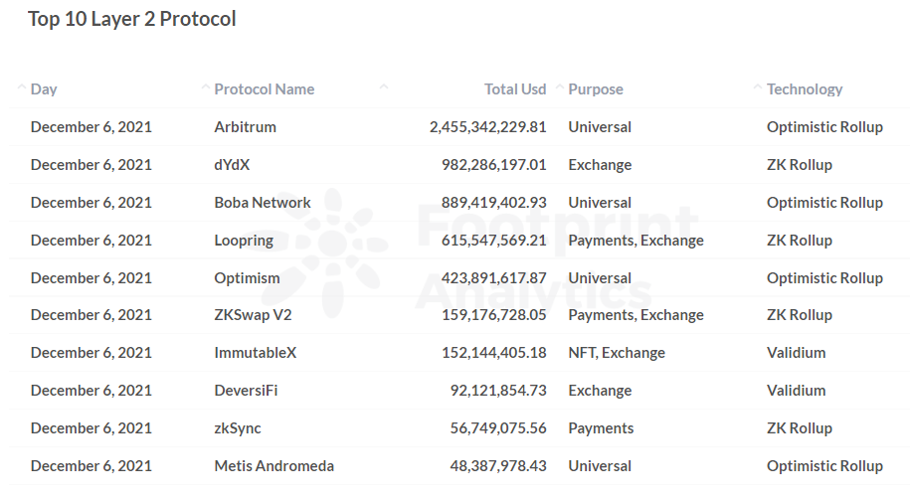Select the ZKSwap V2 cell
The height and width of the screenshot is (501, 910).
(253, 315)
